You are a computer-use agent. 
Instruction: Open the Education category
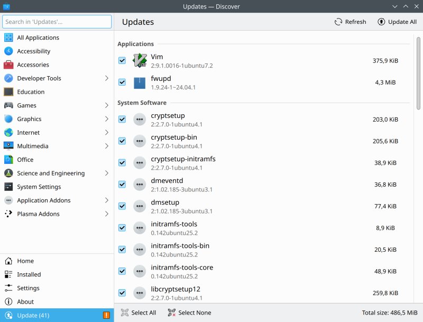click(x=31, y=92)
